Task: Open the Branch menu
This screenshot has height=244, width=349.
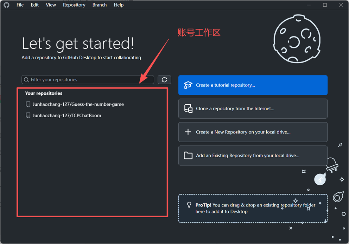Action: point(100,5)
